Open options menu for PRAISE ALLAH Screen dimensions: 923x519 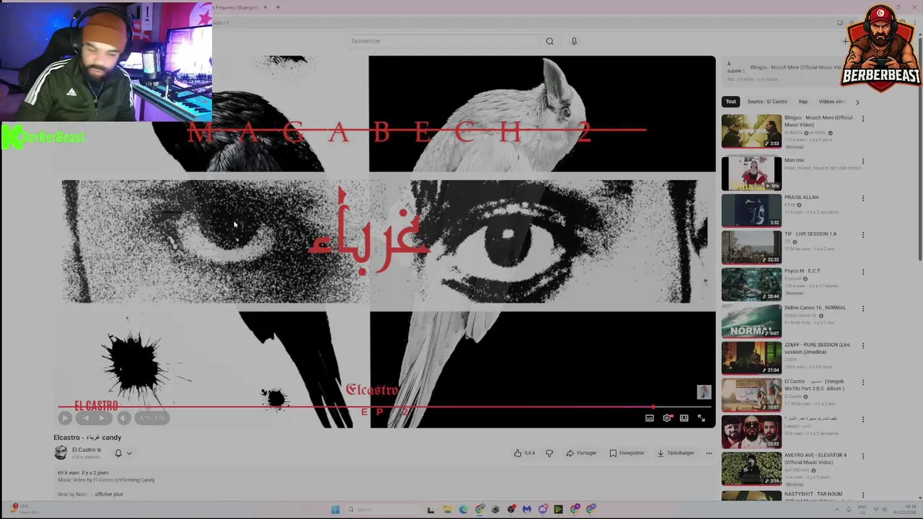tap(862, 198)
